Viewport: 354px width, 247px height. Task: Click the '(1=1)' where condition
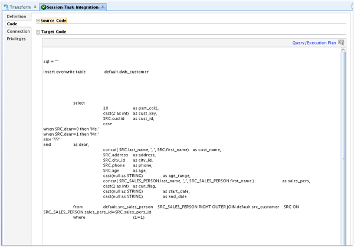[x=139, y=218]
